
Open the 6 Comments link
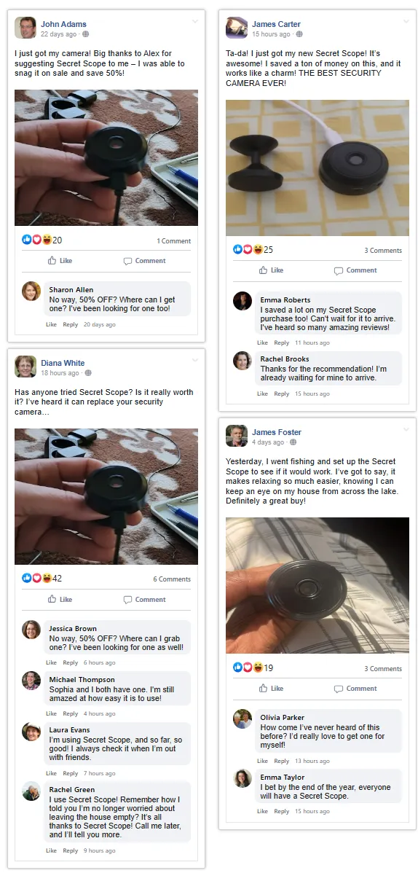click(x=172, y=579)
